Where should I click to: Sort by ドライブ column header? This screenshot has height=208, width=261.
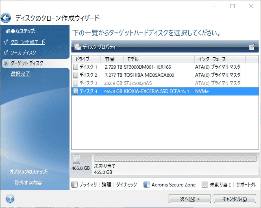(x=86, y=59)
